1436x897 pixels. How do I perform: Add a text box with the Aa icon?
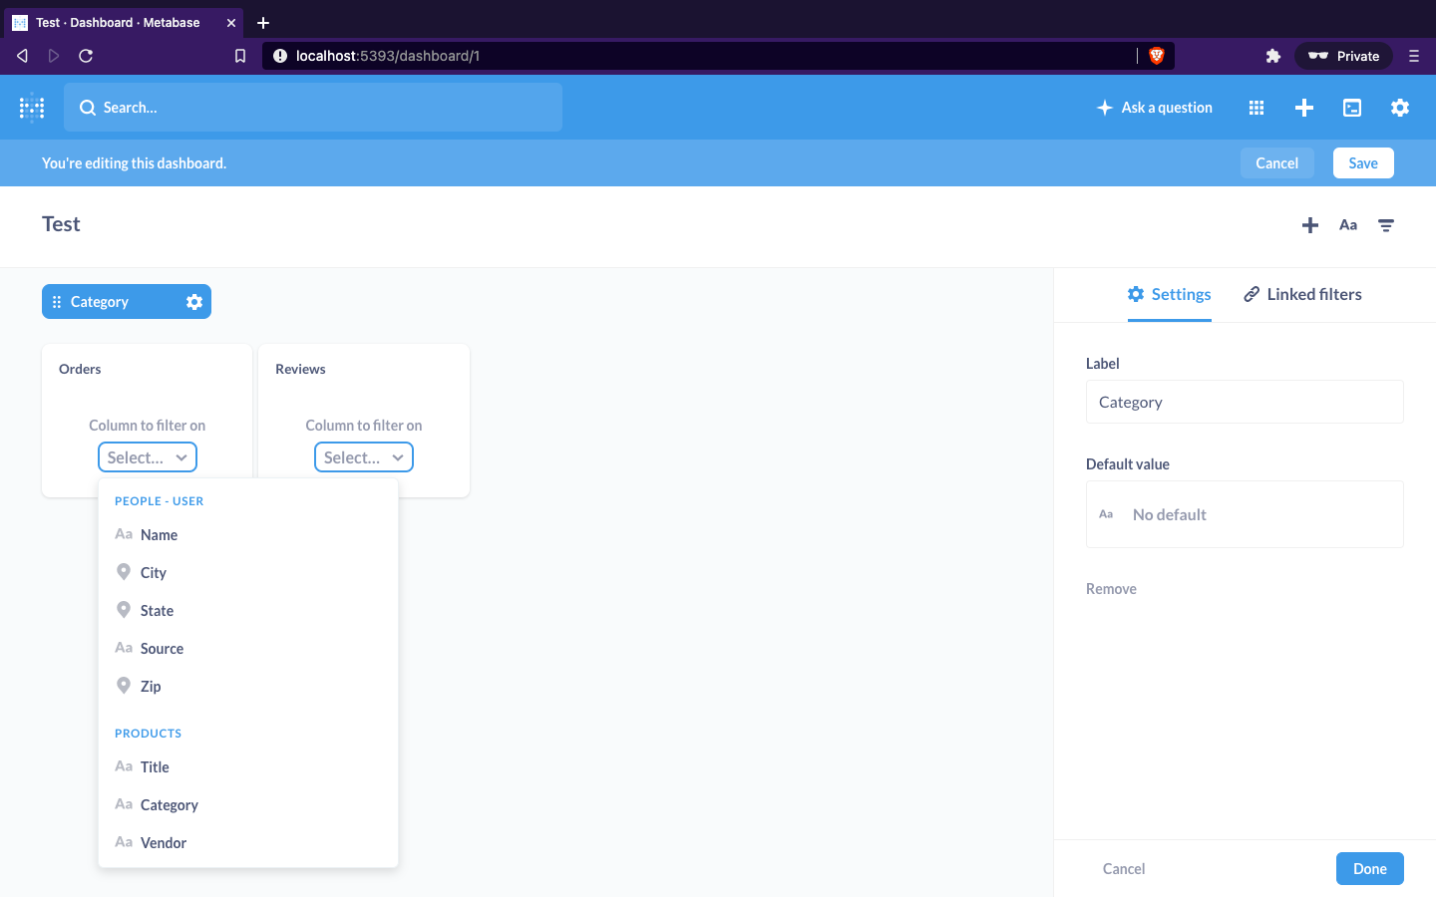pos(1348,225)
